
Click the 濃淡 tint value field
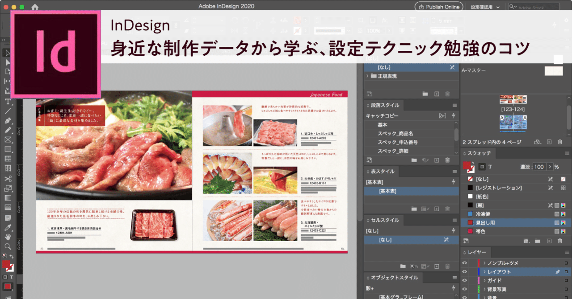(x=539, y=167)
